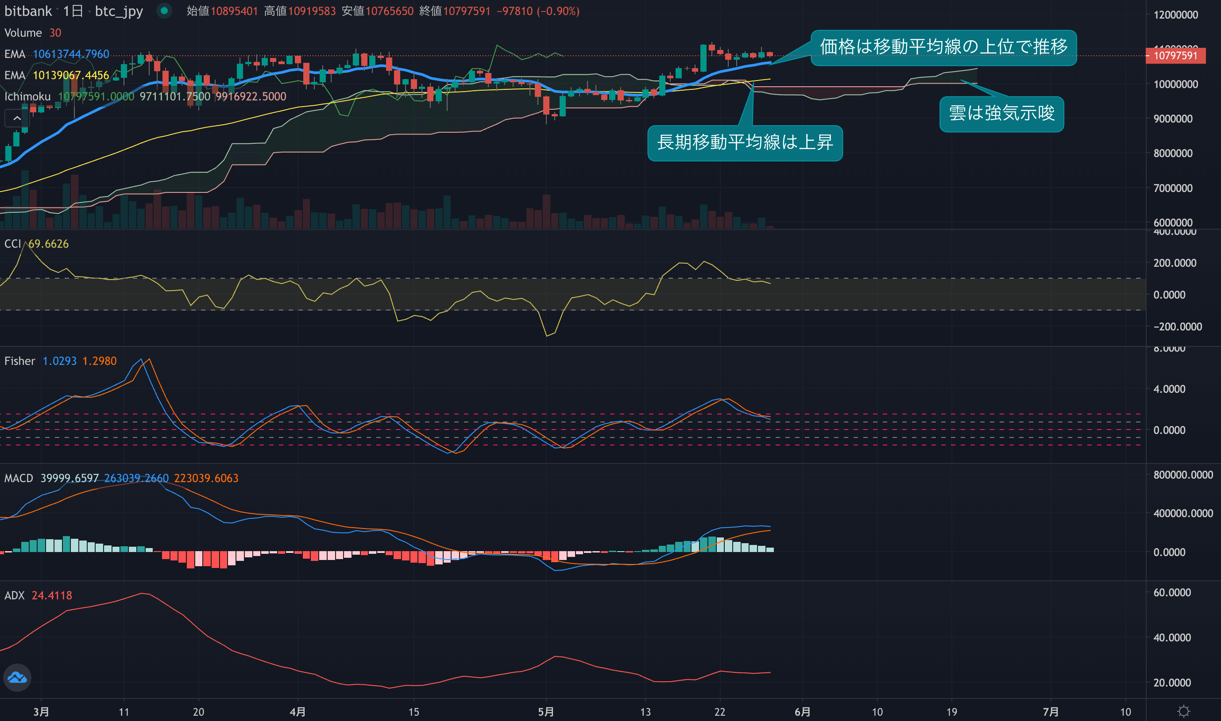1221x721 pixels.
Task: Click the 1日 interval label
Action: point(73,11)
